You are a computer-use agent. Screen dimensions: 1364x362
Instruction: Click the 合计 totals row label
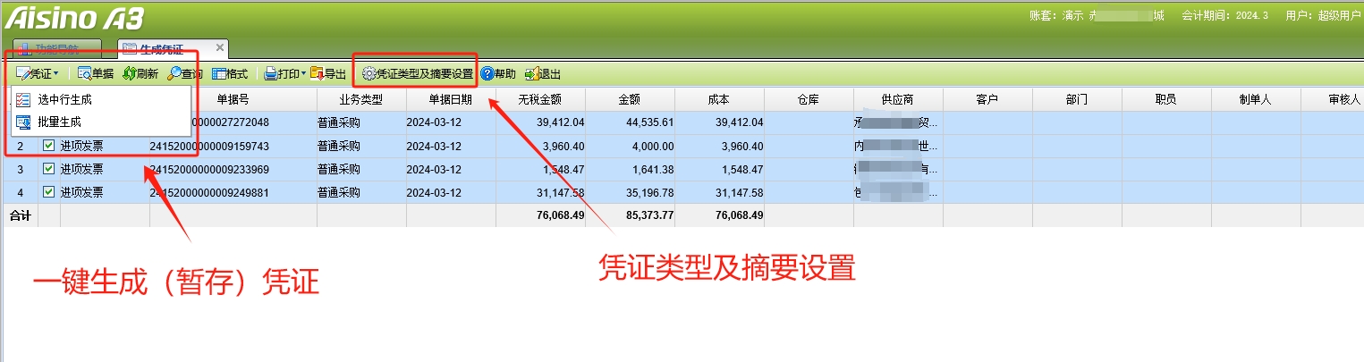coord(19,215)
